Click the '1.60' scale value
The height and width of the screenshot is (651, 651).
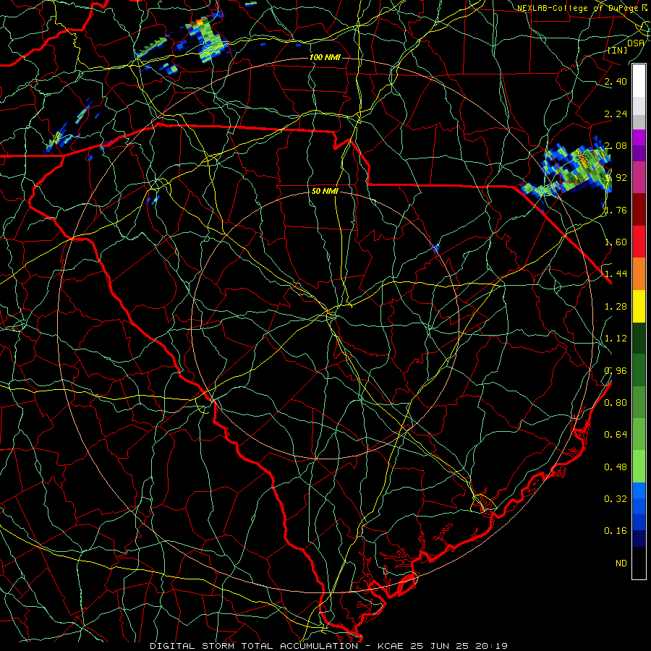pyautogui.click(x=616, y=242)
